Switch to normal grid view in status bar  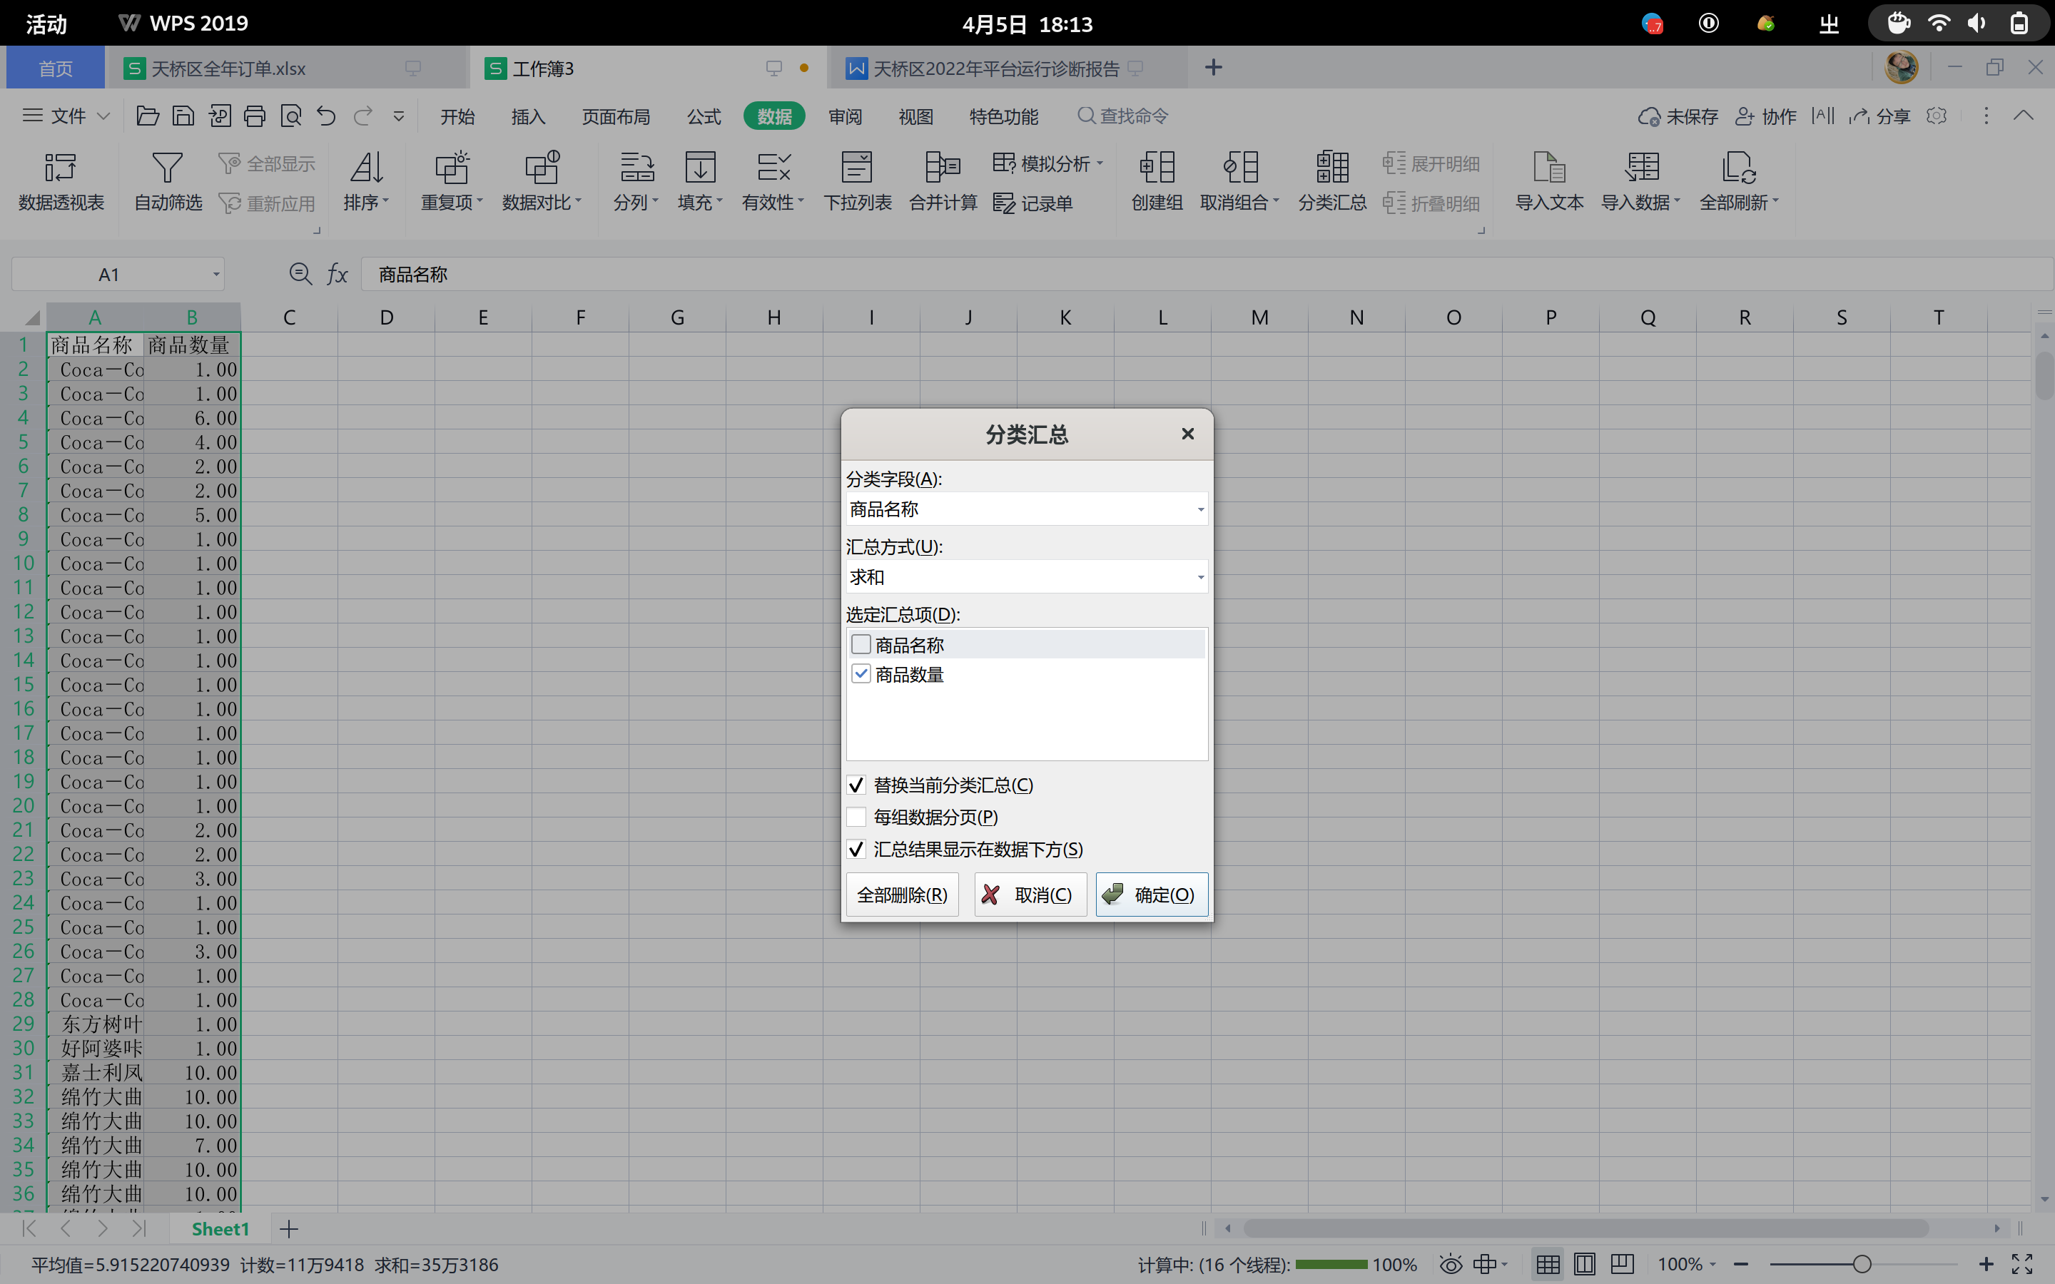[1548, 1263]
